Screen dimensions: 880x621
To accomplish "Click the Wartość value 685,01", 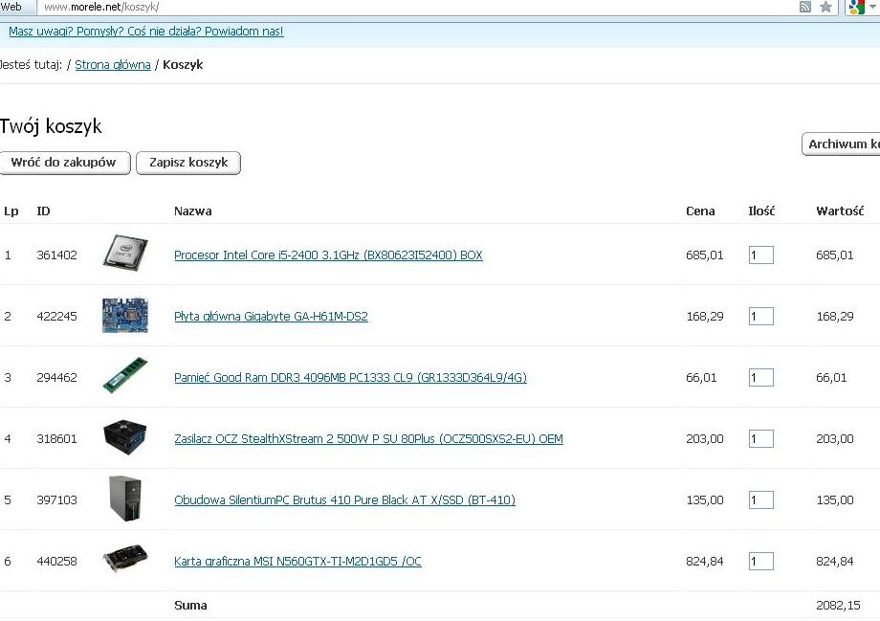I will [835, 255].
